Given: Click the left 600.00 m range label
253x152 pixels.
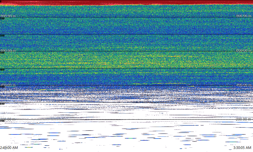Looking at the screenshot, I should 8,50.
